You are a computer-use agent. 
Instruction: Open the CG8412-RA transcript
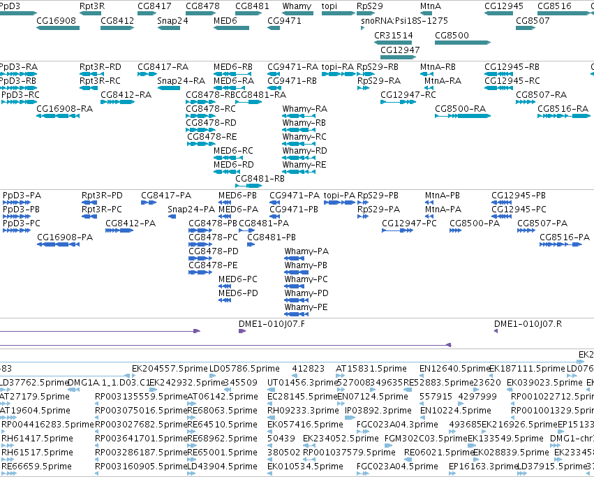(117, 102)
